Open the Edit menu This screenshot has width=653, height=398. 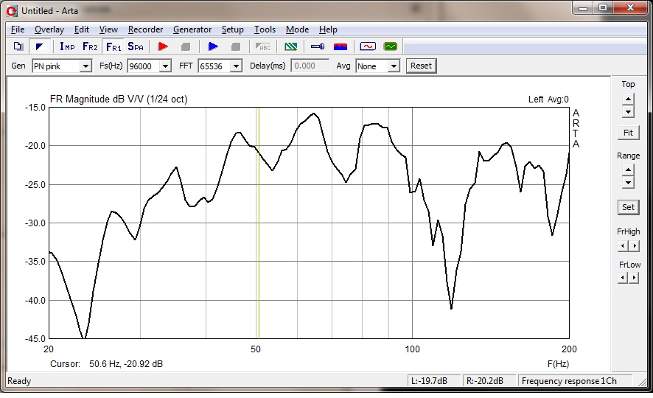[82, 29]
